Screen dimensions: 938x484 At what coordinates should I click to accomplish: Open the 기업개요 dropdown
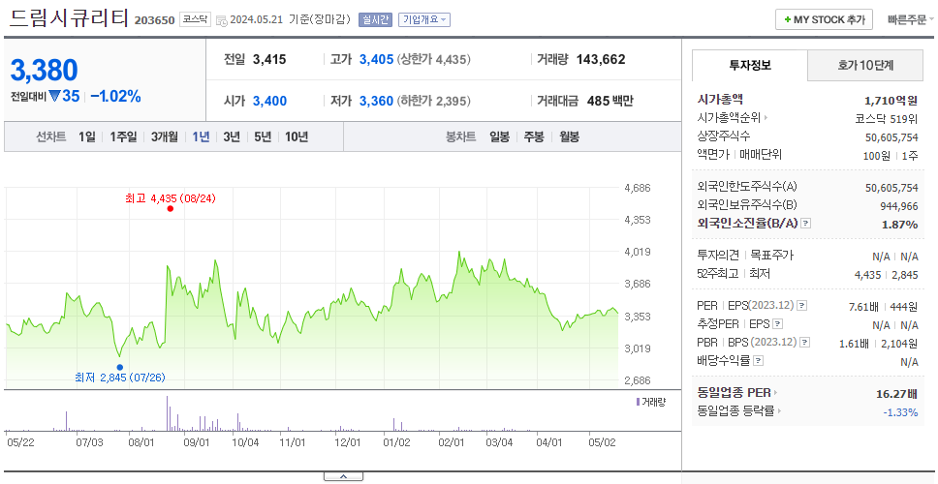point(424,19)
